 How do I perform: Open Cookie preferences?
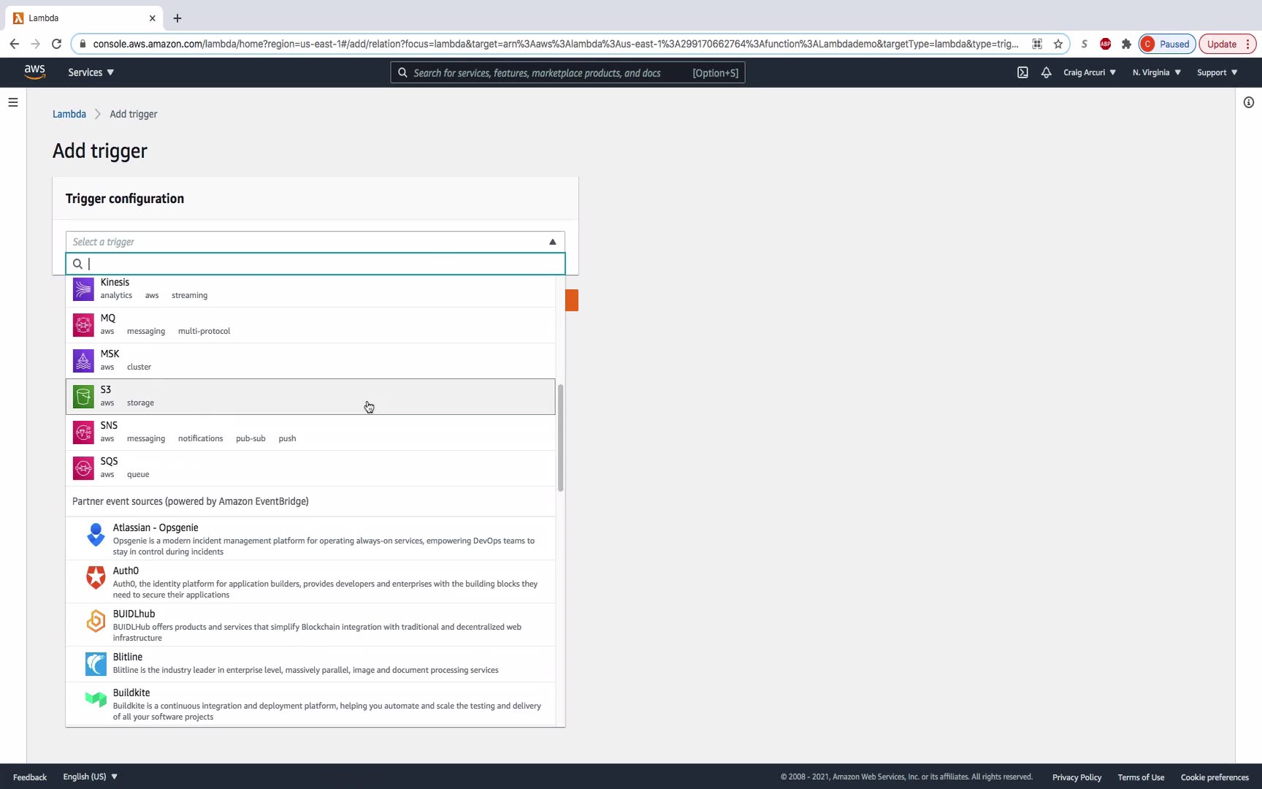click(x=1215, y=777)
